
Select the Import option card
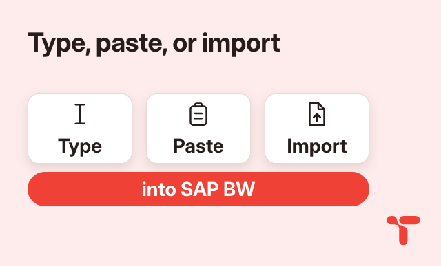click(x=317, y=129)
